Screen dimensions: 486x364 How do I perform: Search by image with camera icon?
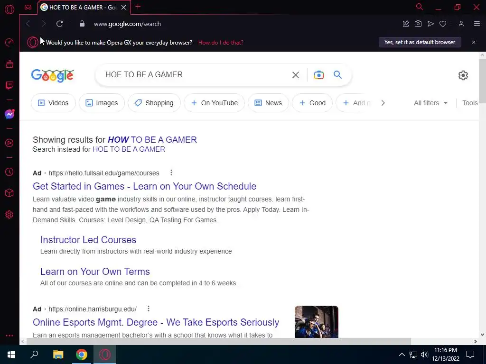(x=318, y=74)
